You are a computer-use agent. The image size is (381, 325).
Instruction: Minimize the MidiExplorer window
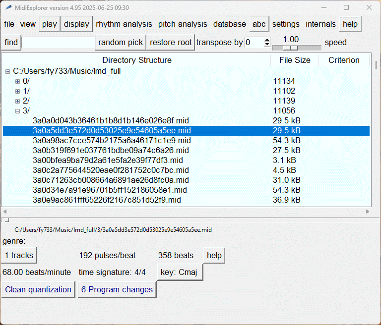pos(323,7)
